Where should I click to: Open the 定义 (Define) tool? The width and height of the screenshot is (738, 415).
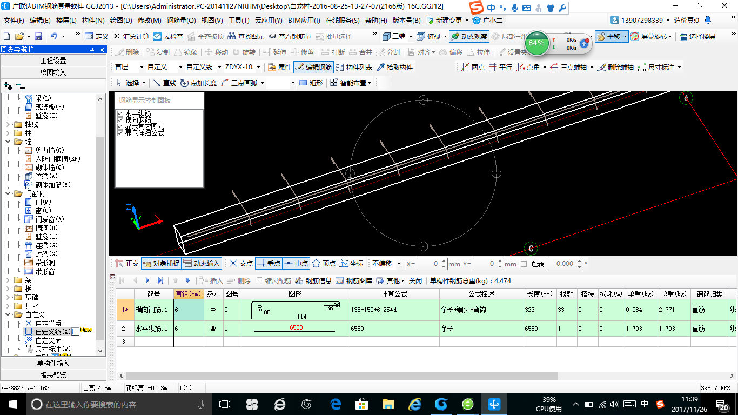click(97, 36)
